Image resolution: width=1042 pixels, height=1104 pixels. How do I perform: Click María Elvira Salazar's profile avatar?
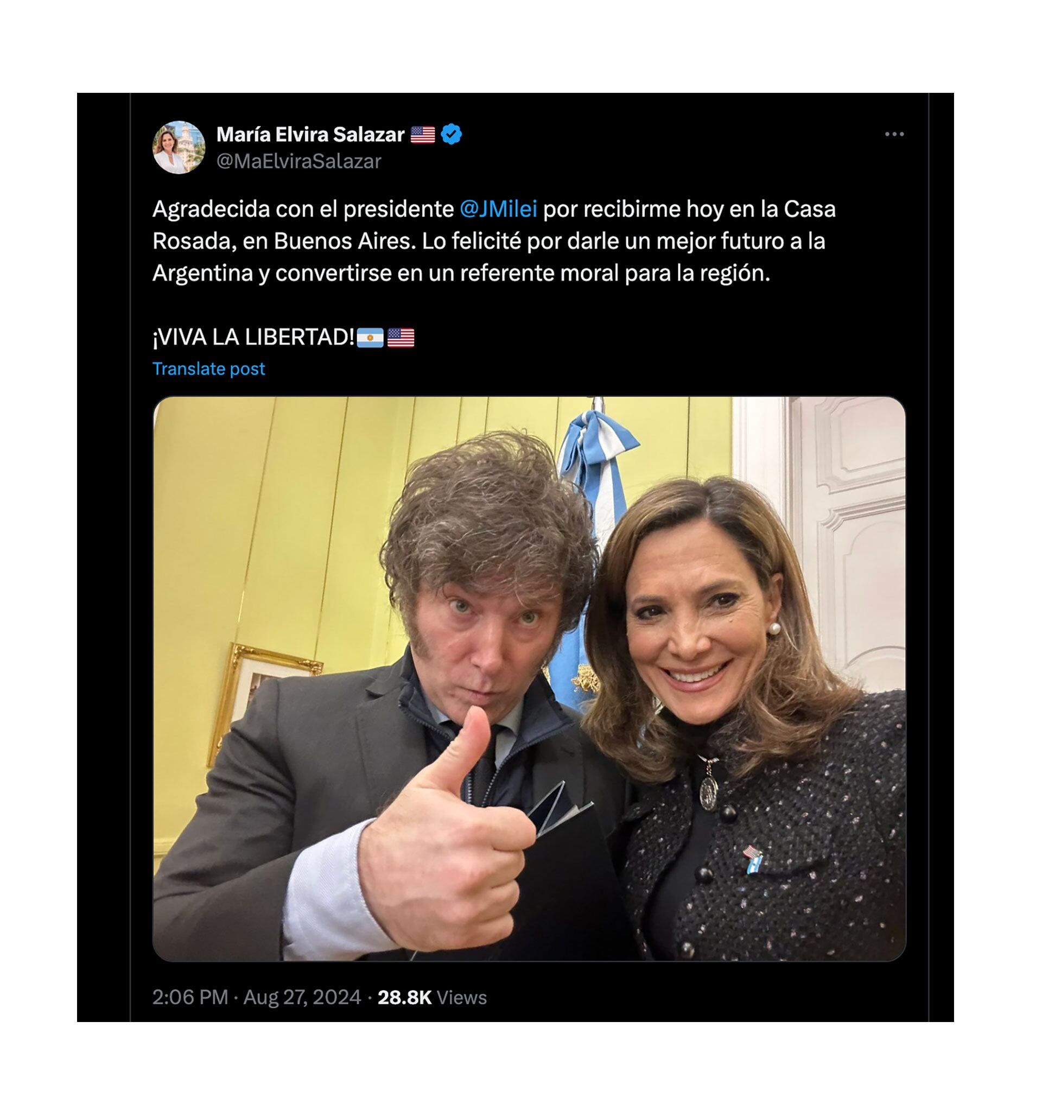click(x=179, y=147)
